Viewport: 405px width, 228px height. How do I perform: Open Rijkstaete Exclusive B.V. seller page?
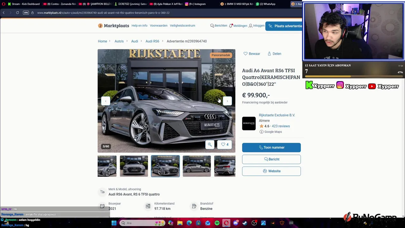pos(277,115)
